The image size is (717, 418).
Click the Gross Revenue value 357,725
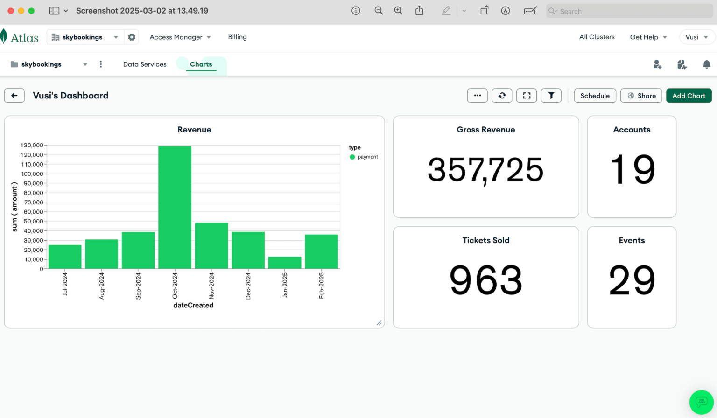tap(486, 170)
